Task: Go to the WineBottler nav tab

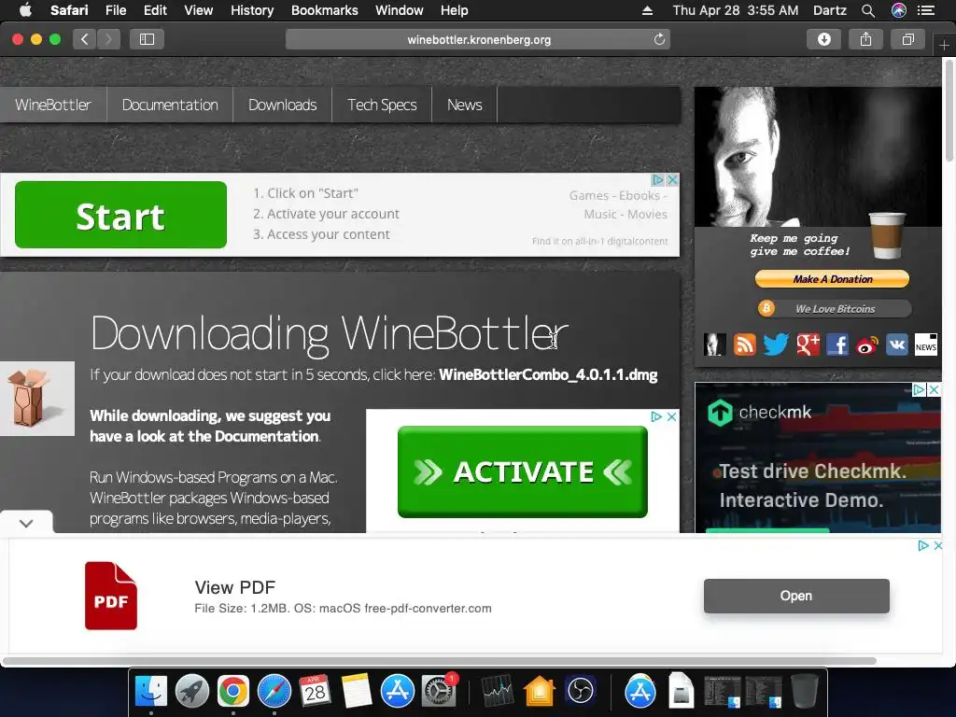Action: pyautogui.click(x=53, y=105)
